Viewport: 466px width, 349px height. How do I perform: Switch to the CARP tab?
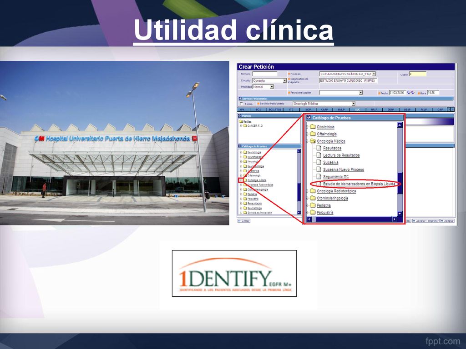click(324, 110)
